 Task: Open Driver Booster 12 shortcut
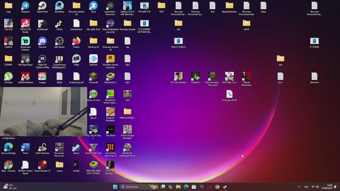(42, 166)
